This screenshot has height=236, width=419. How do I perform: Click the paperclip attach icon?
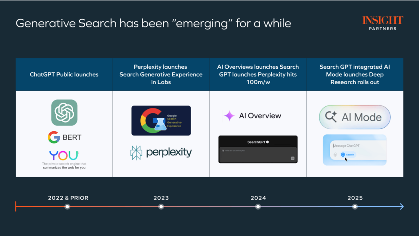point(334,155)
